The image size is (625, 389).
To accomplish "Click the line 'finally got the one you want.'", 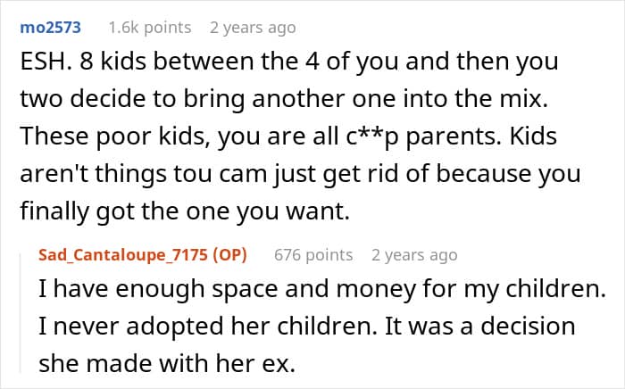I will [185, 211].
